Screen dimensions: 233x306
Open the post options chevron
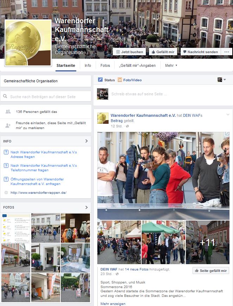(228, 115)
